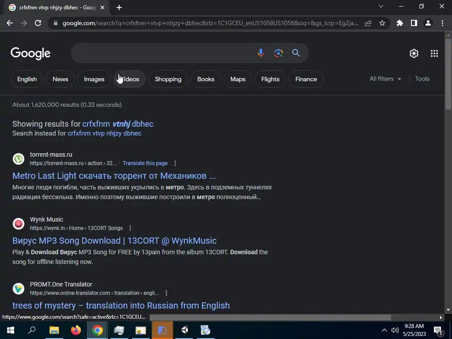Viewport: 452px width, 339px height.
Task: Switch to the Maps tab
Action: [238, 79]
